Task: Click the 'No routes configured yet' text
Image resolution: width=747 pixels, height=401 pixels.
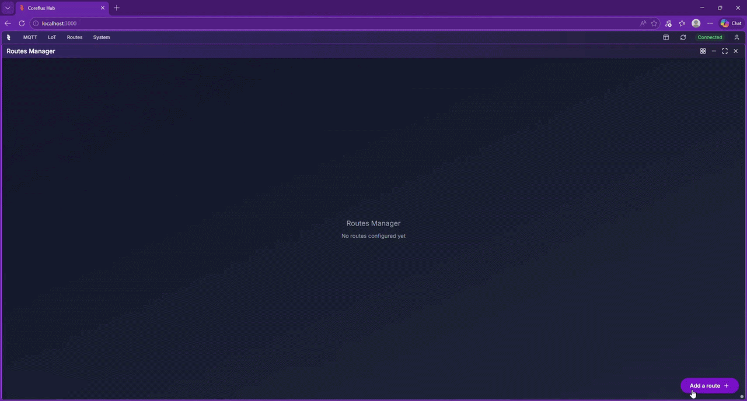Action: pyautogui.click(x=373, y=236)
